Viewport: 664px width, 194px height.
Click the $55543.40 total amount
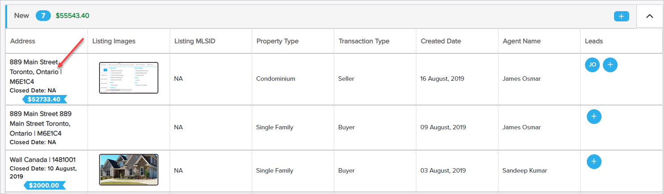coord(72,16)
